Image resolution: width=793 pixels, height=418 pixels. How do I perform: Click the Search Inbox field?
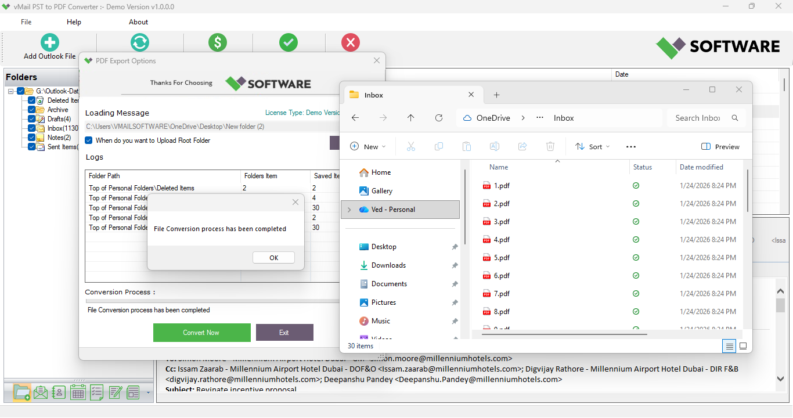tap(701, 117)
